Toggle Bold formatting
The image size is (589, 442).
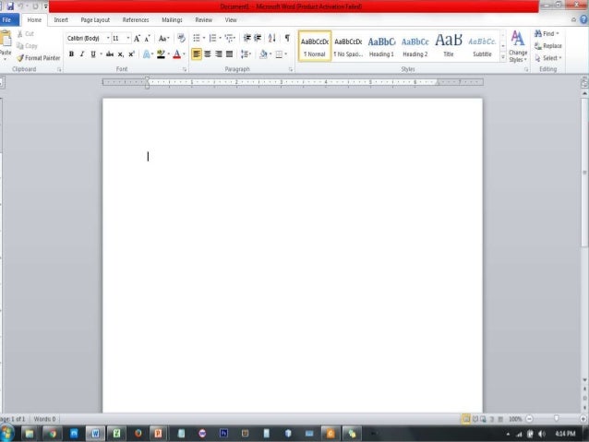(x=71, y=54)
